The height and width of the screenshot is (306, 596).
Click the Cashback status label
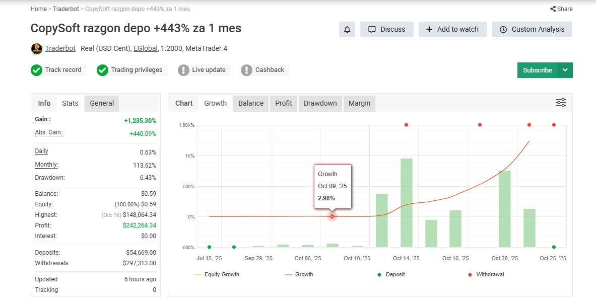tap(270, 70)
